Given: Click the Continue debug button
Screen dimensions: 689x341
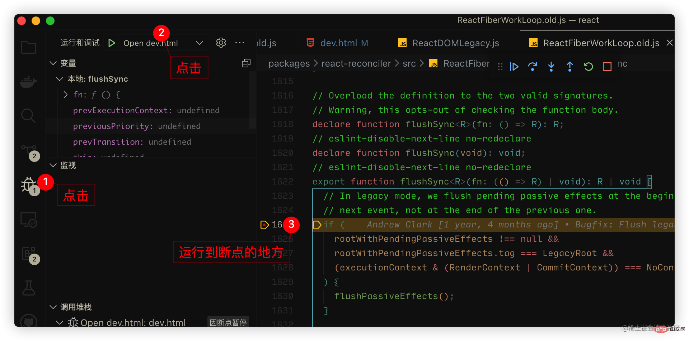Looking at the screenshot, I should (x=514, y=67).
